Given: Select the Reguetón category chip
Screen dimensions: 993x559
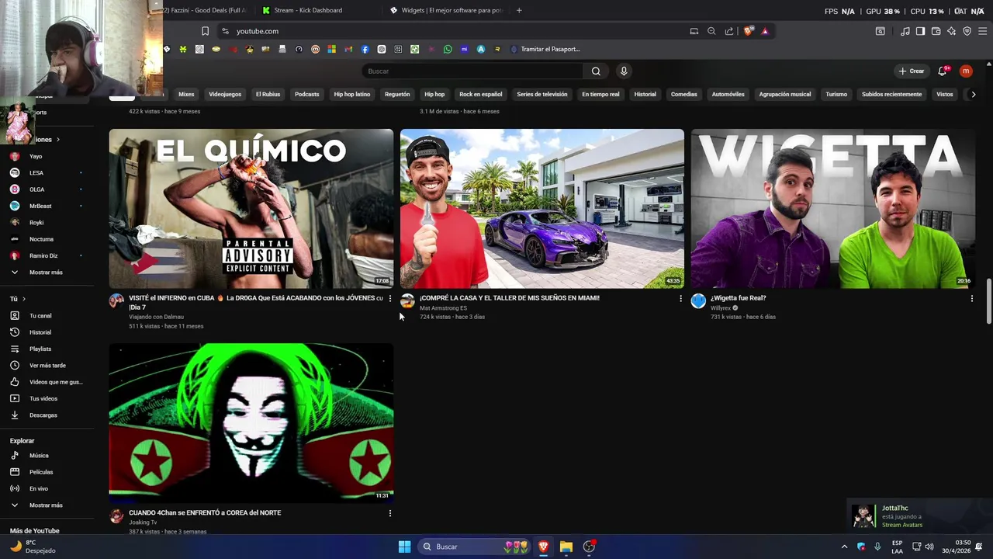Looking at the screenshot, I should pyautogui.click(x=397, y=94).
